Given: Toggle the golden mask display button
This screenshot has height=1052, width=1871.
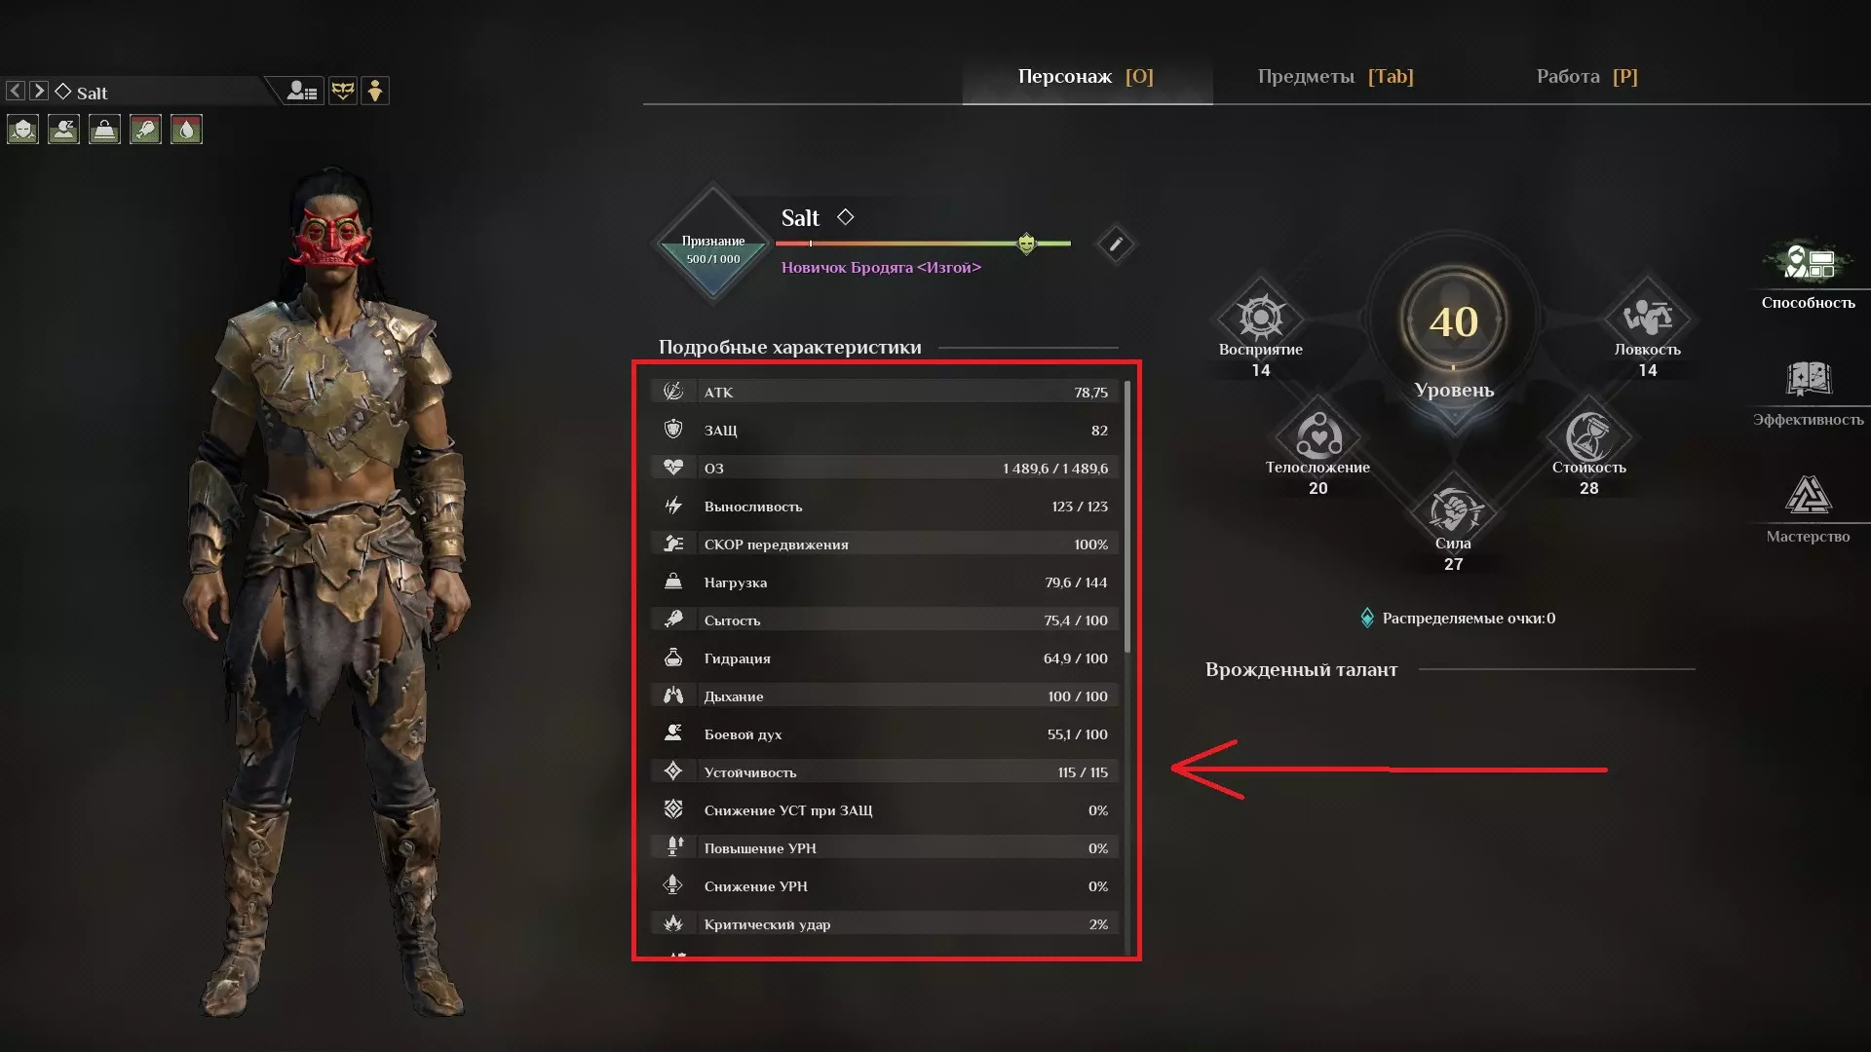Looking at the screenshot, I should click(343, 92).
